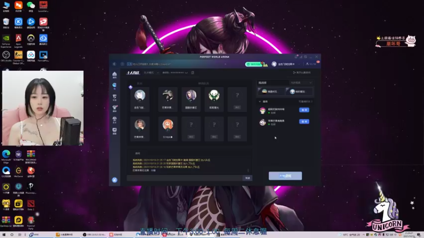This screenshot has width=424, height=238.
Task: Open the Home icon in the left sidebar
Action: coord(114,75)
